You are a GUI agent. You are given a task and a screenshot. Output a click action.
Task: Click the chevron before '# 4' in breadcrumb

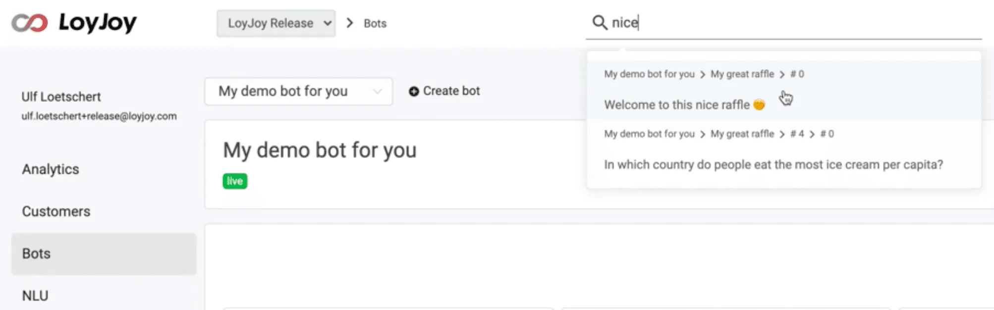pos(782,133)
